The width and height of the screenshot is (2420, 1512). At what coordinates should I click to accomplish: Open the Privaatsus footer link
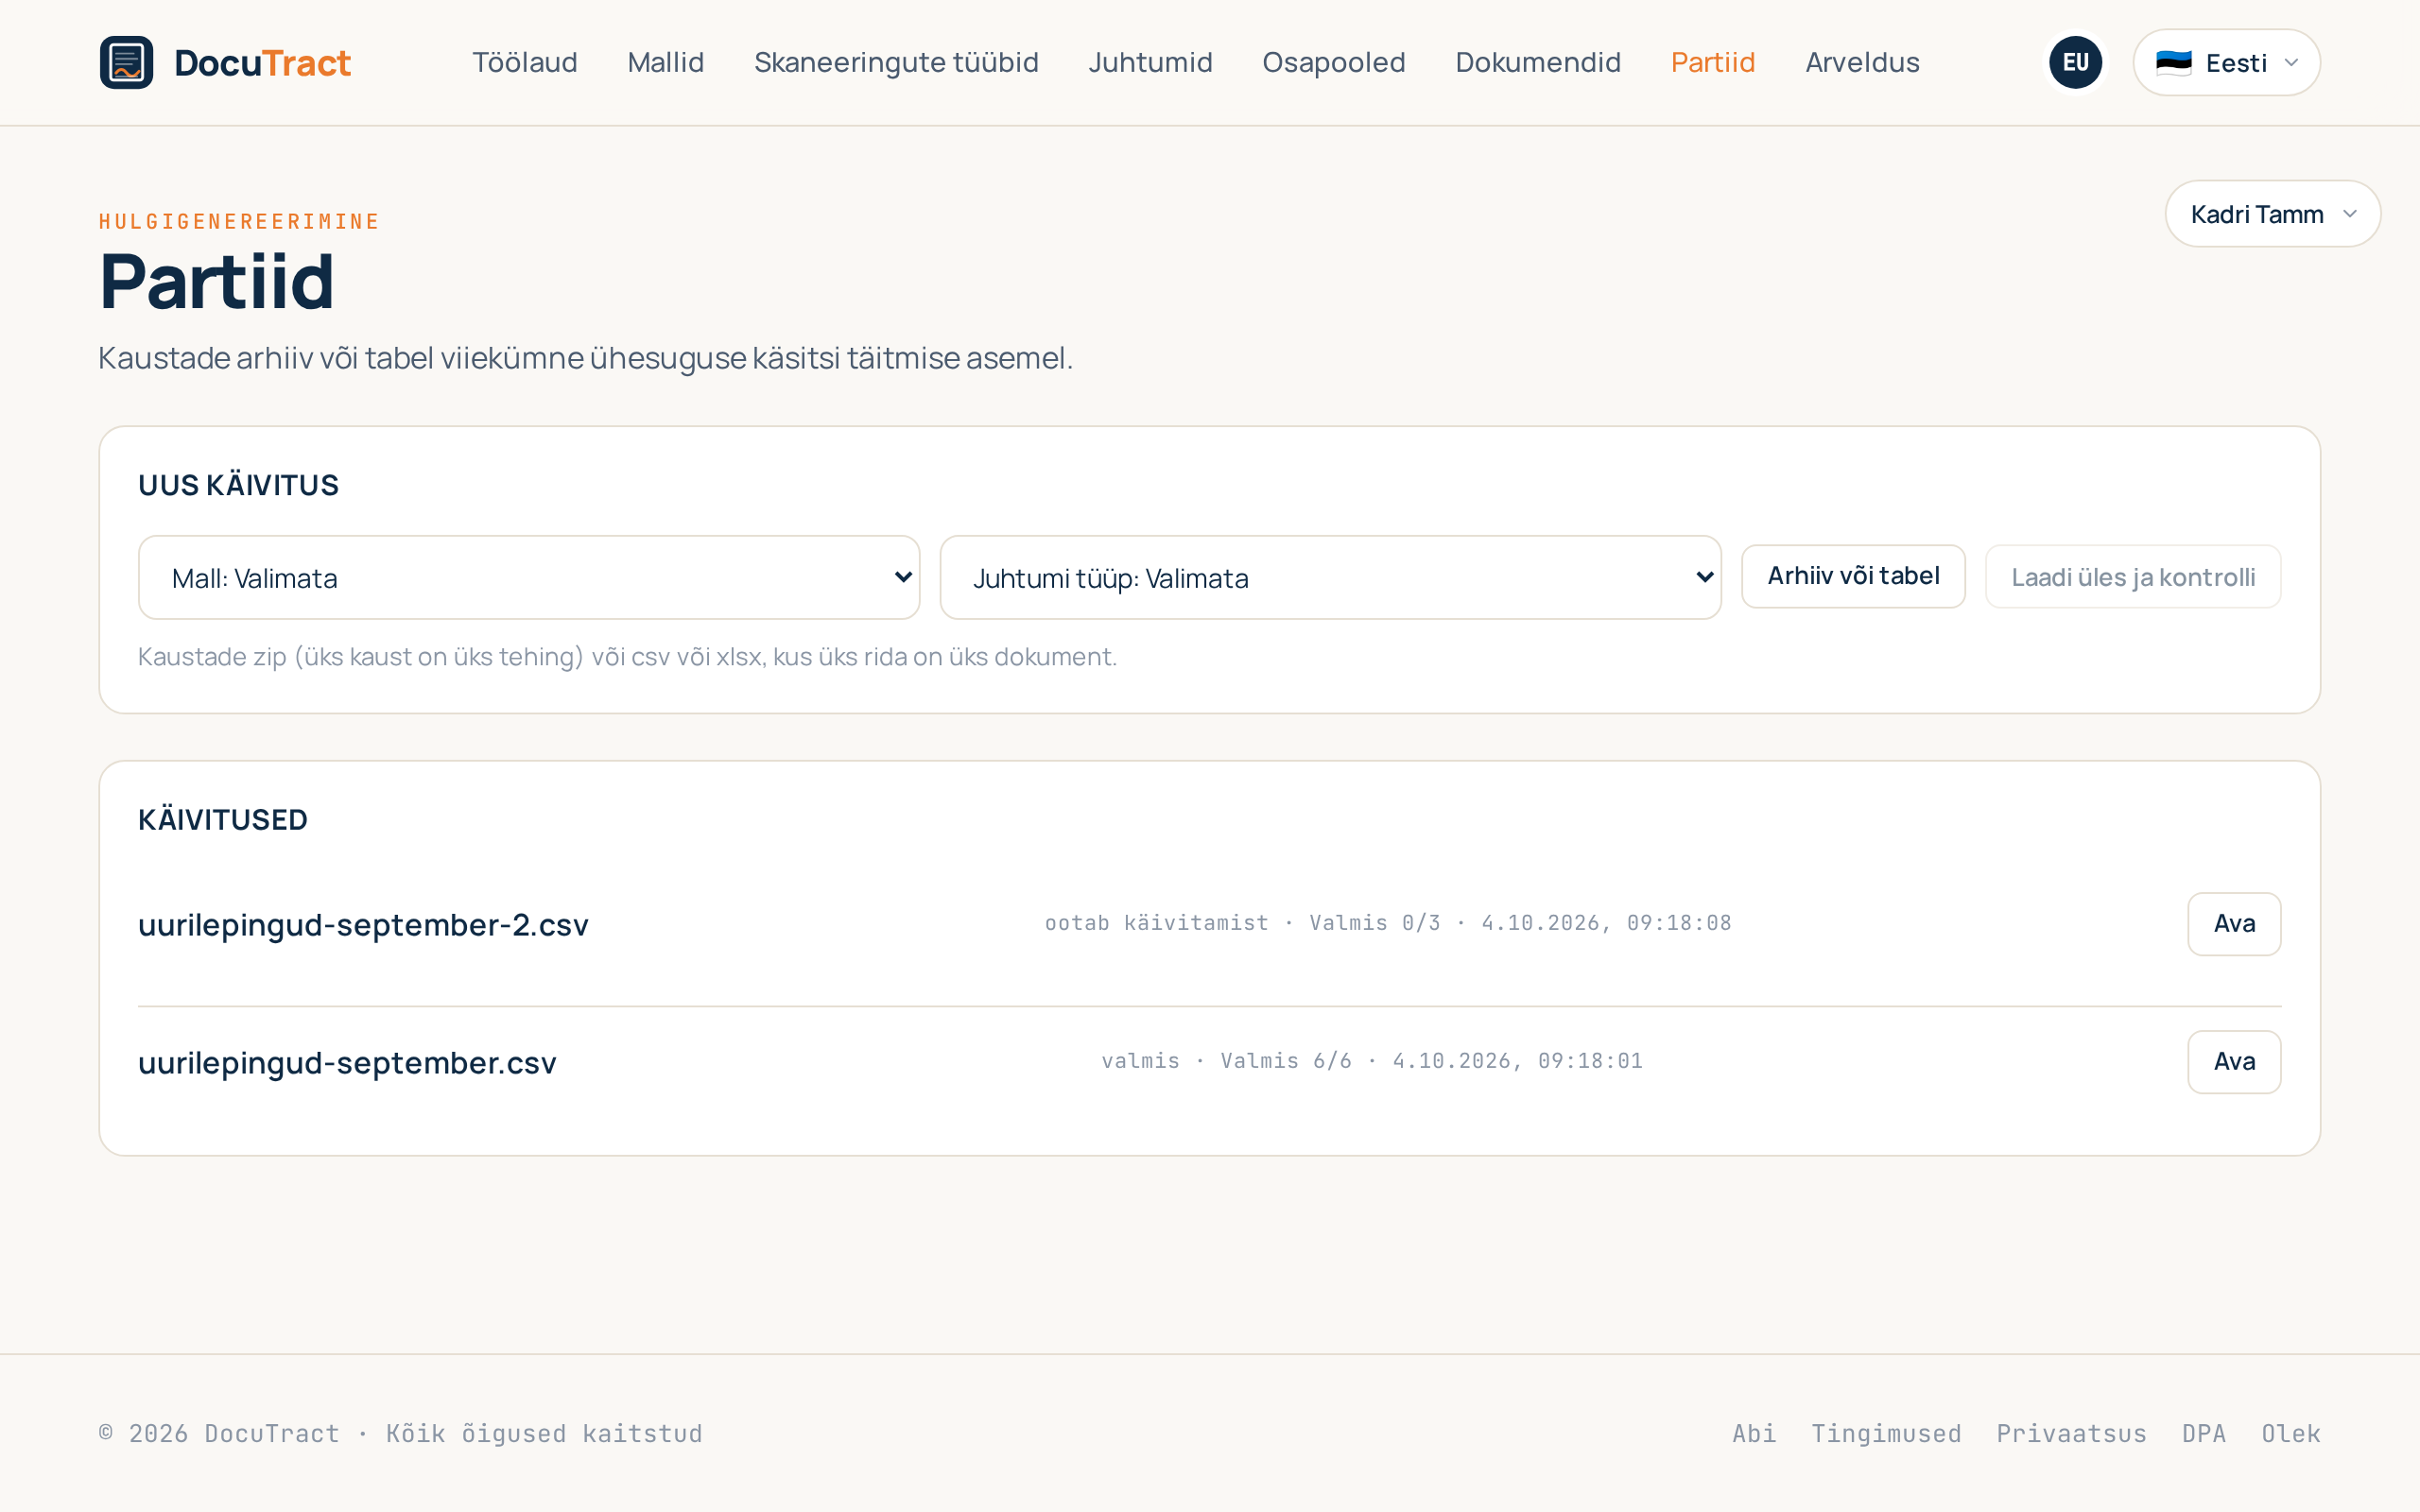(x=2071, y=1433)
